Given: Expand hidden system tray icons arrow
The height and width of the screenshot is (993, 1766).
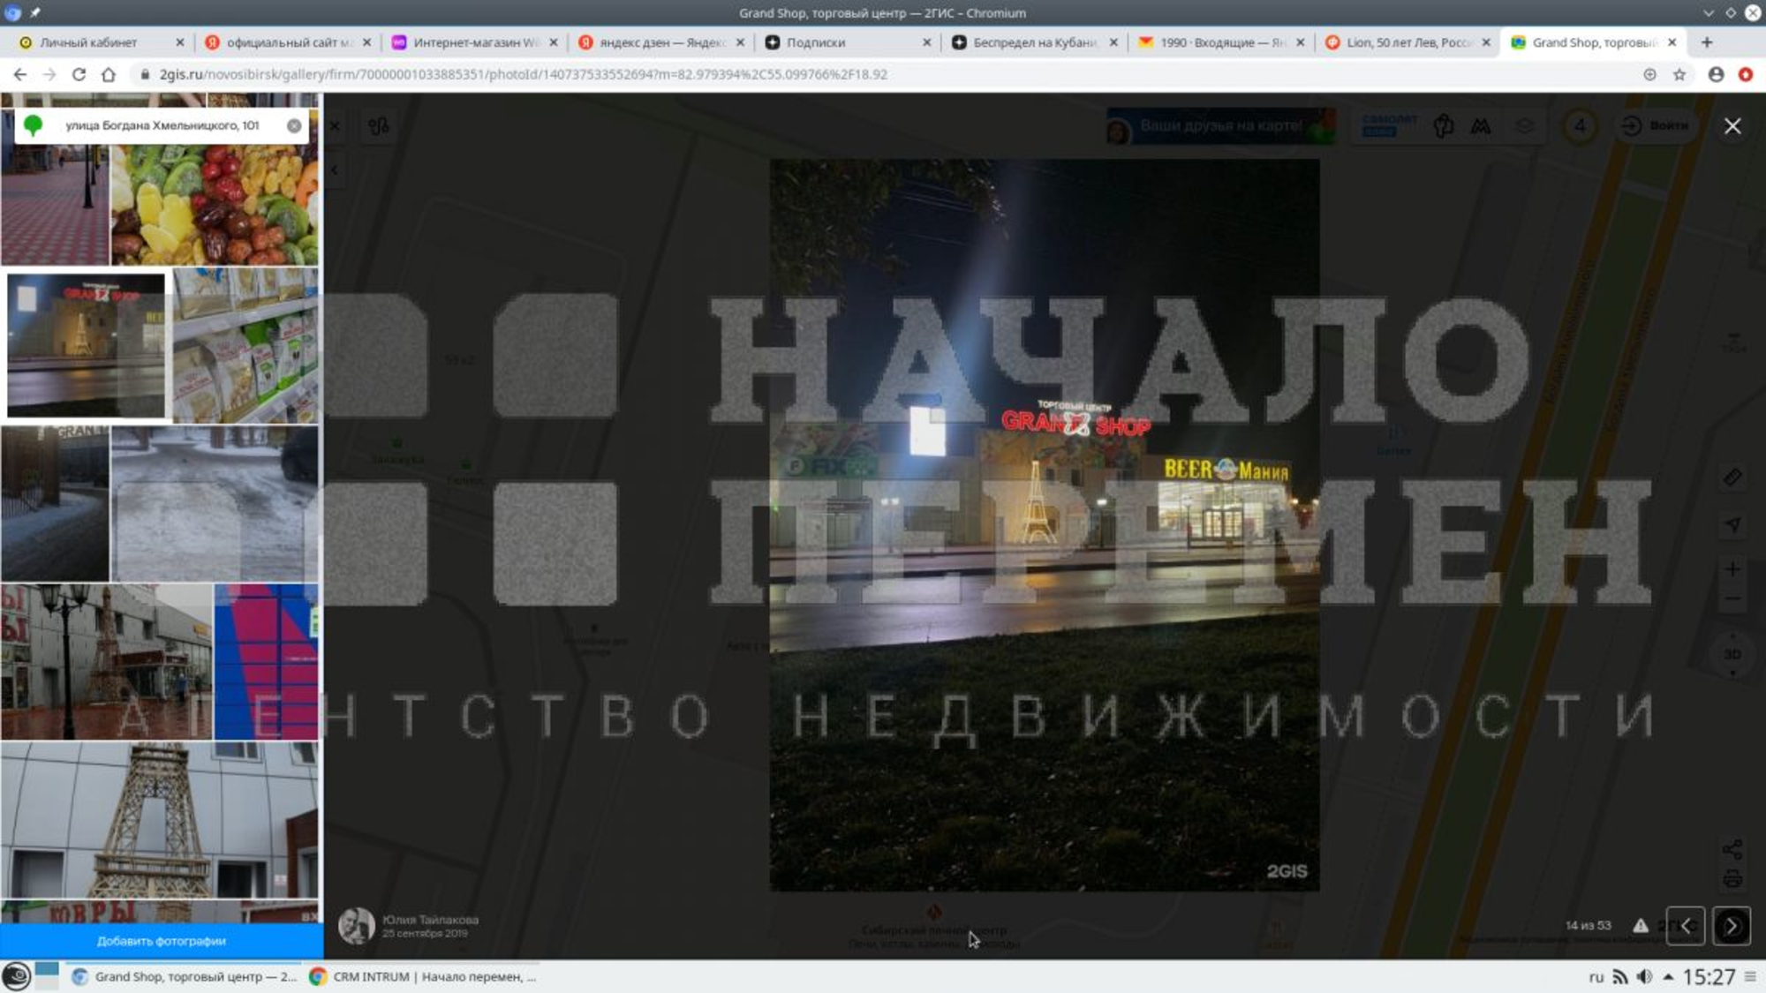Looking at the screenshot, I should (1668, 976).
